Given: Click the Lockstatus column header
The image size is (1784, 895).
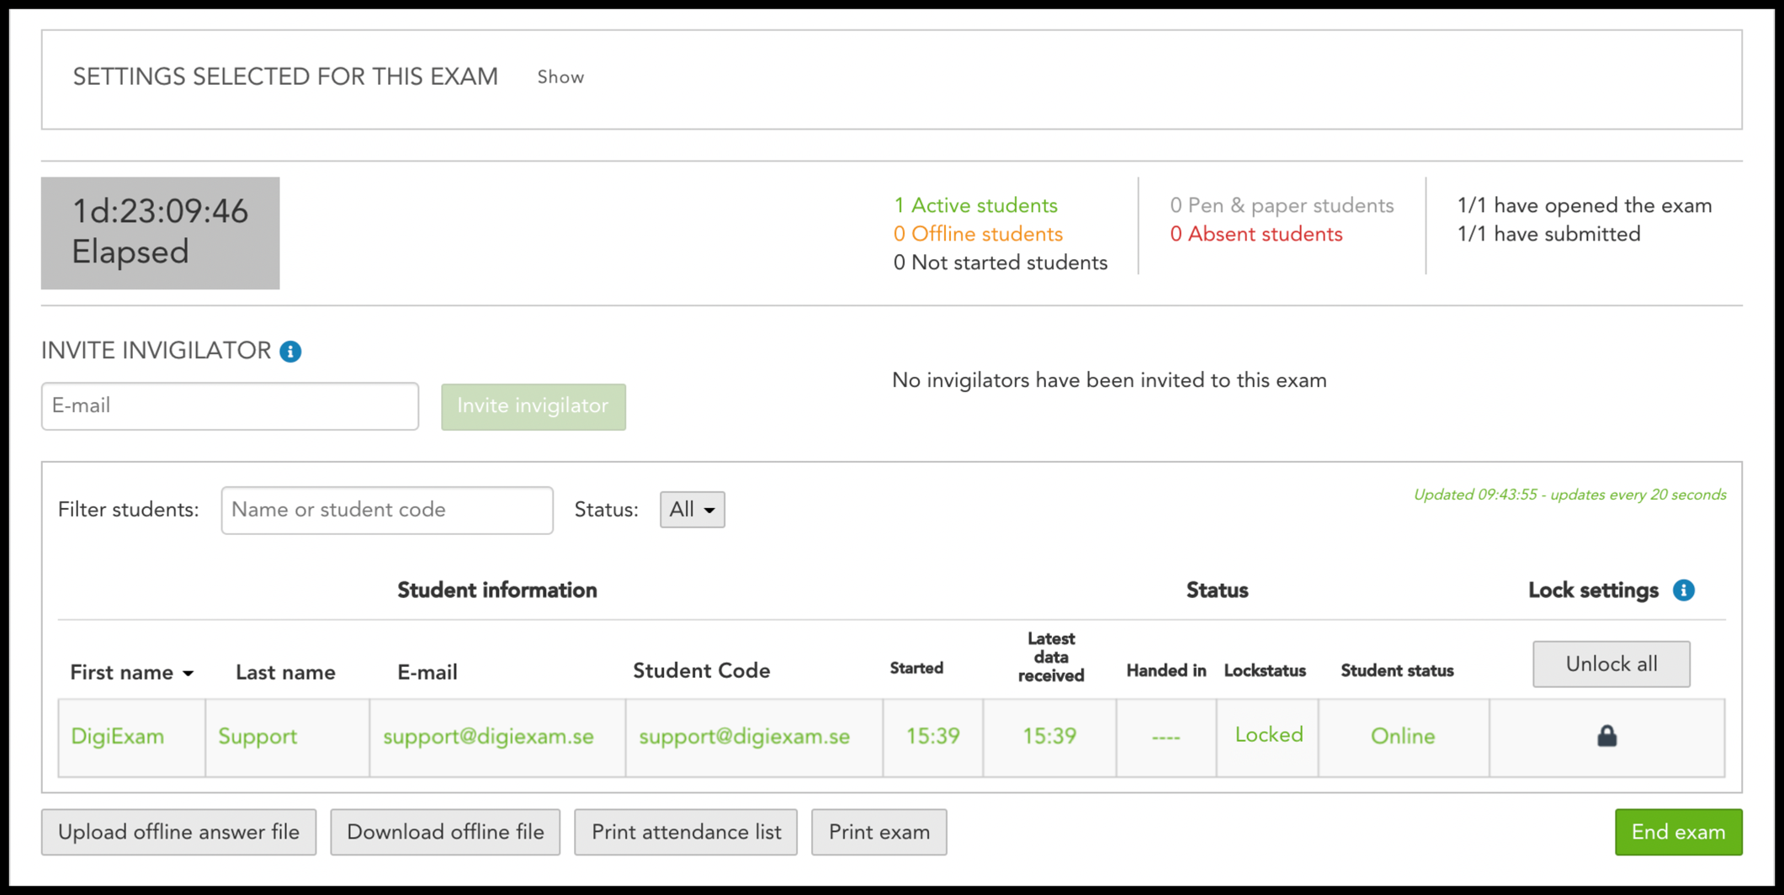Looking at the screenshot, I should click(1265, 670).
